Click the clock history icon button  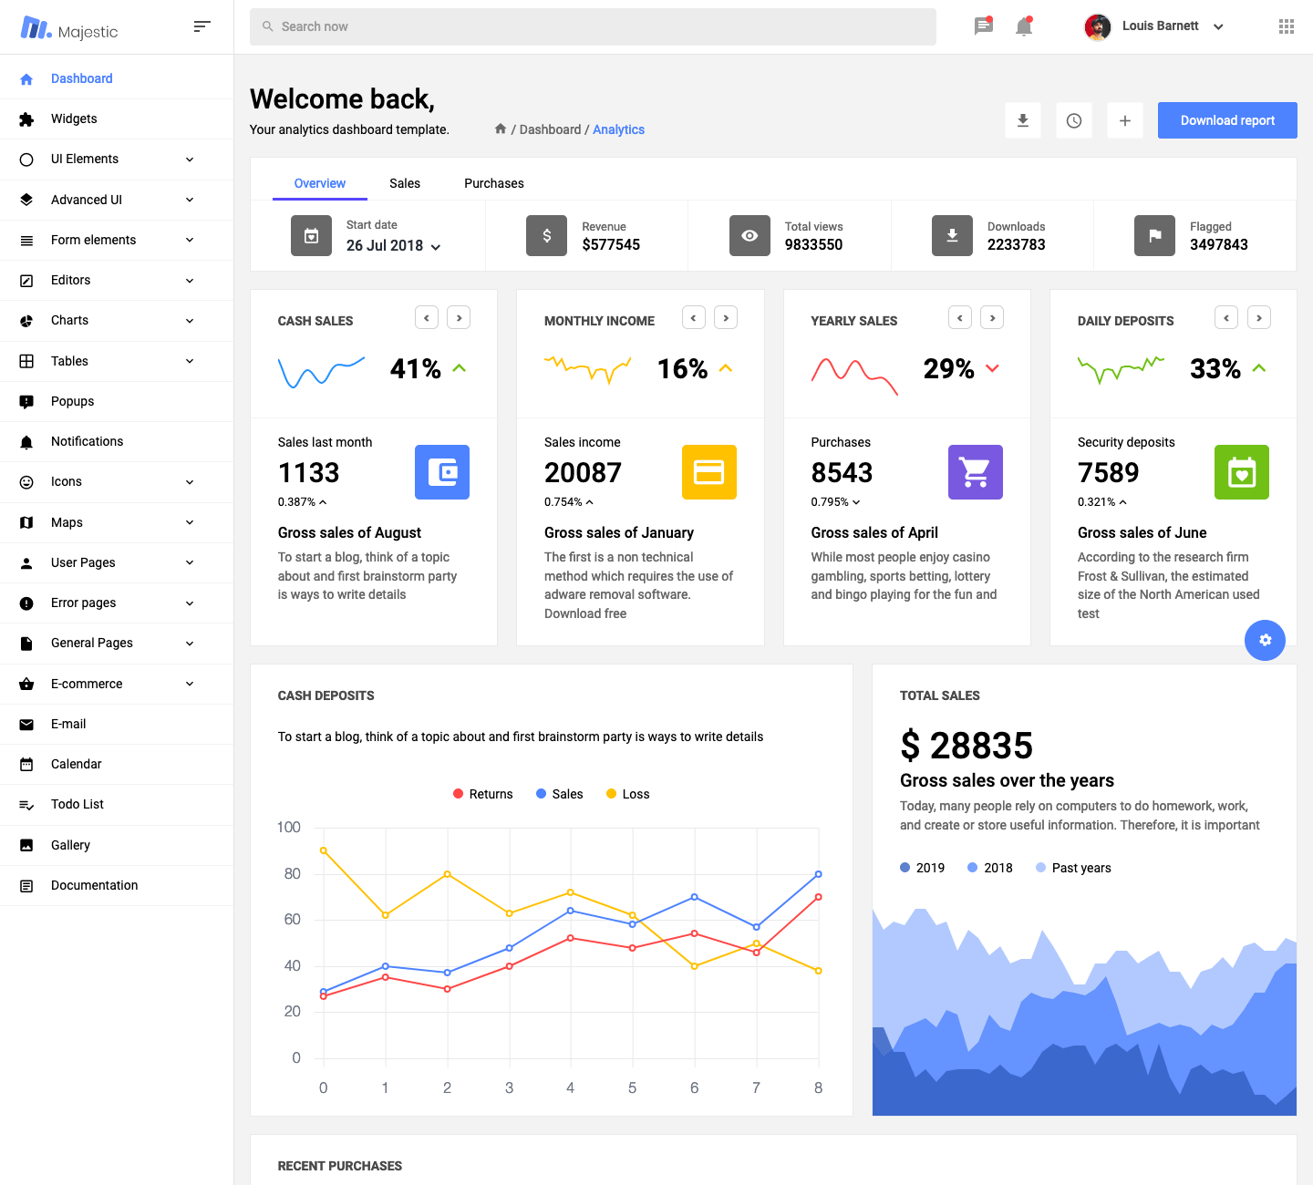(x=1074, y=120)
